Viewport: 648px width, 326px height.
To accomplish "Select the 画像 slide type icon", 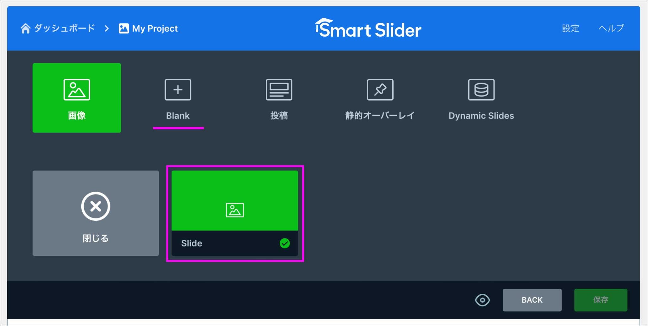I will [x=77, y=89].
